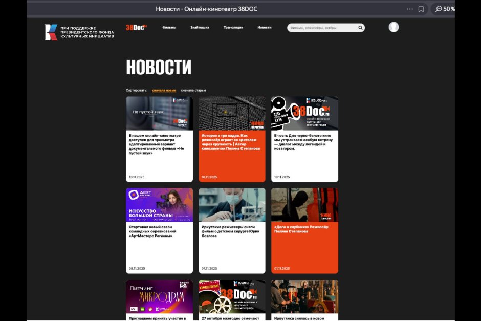Expand the 'Знай наших' section
481x321 pixels.
(x=199, y=28)
